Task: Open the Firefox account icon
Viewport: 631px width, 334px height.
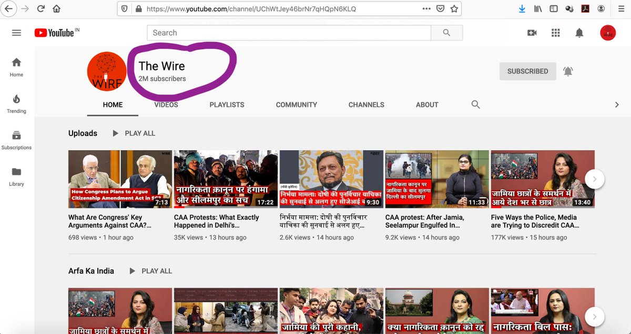Action: (x=601, y=9)
